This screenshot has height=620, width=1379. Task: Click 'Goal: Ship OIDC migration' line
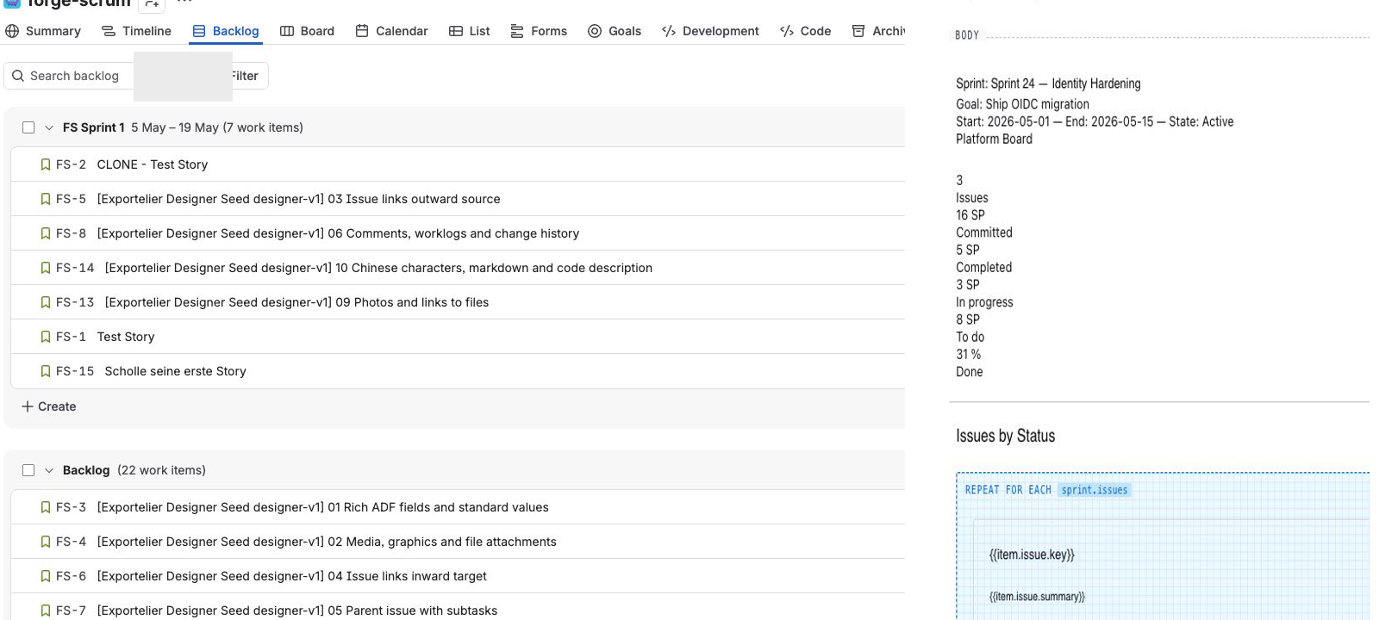pyautogui.click(x=1022, y=104)
